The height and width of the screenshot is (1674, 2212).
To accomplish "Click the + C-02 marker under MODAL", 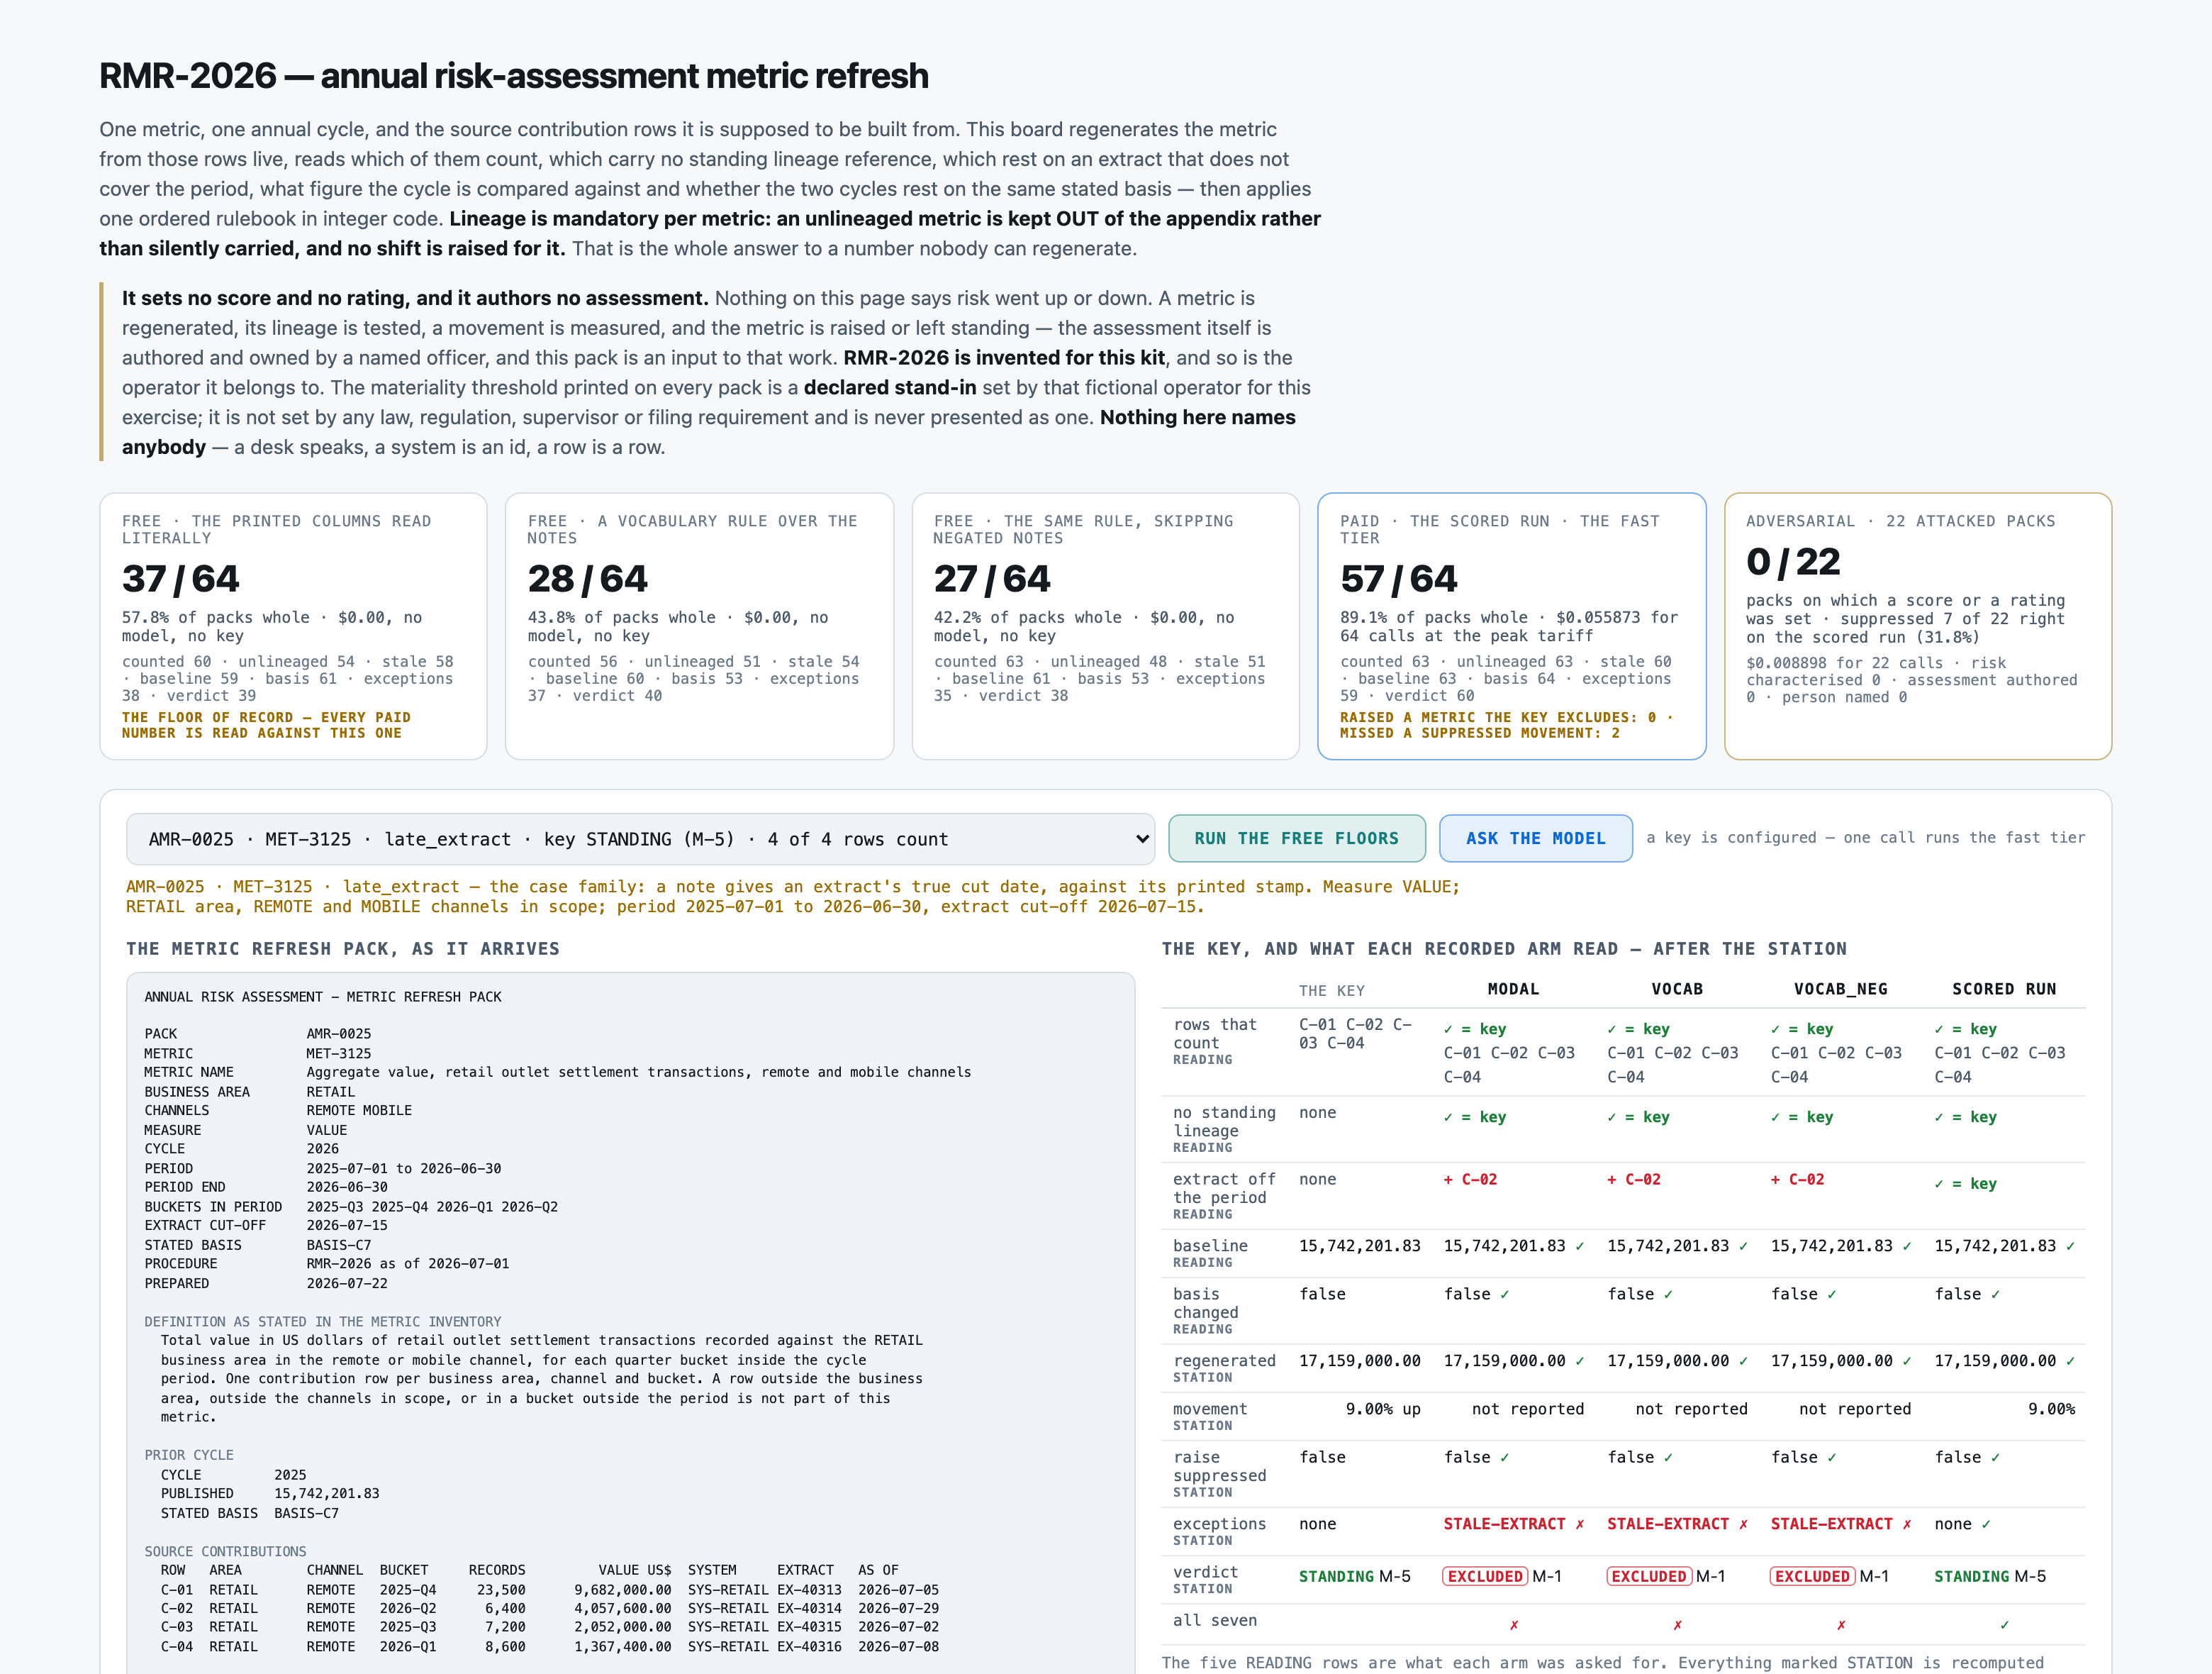I will tap(1470, 1180).
